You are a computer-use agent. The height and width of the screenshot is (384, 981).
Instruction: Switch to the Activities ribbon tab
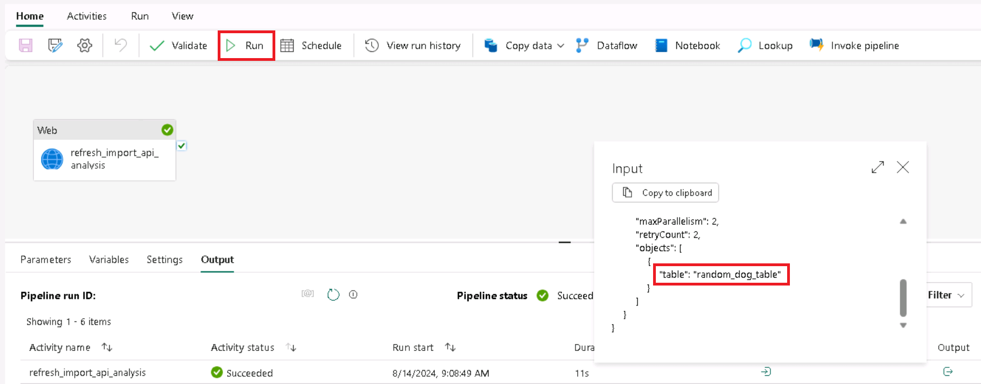pos(86,16)
